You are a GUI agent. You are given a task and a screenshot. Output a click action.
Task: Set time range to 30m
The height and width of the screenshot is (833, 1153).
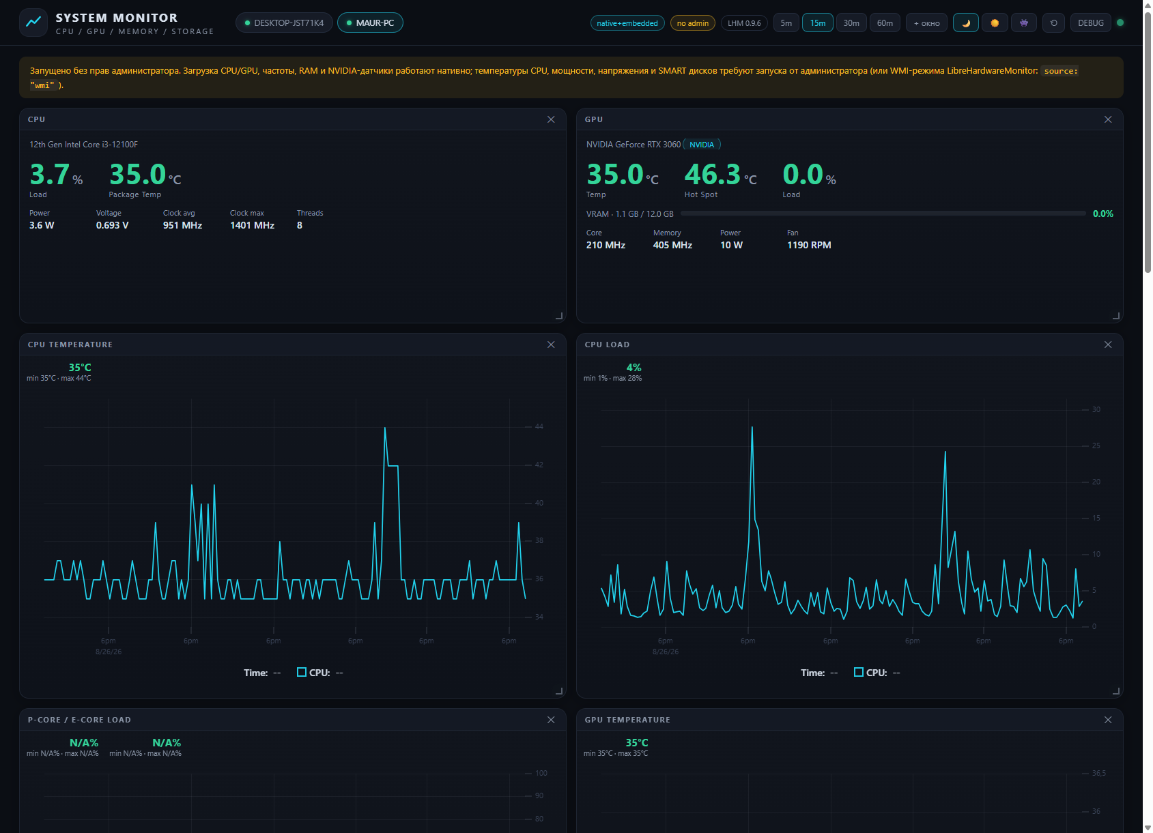point(851,23)
